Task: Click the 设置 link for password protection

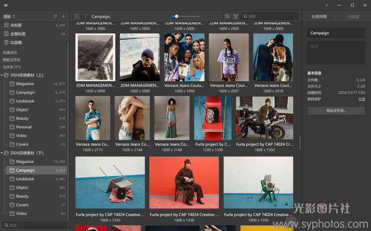Action: pyautogui.click(x=361, y=99)
